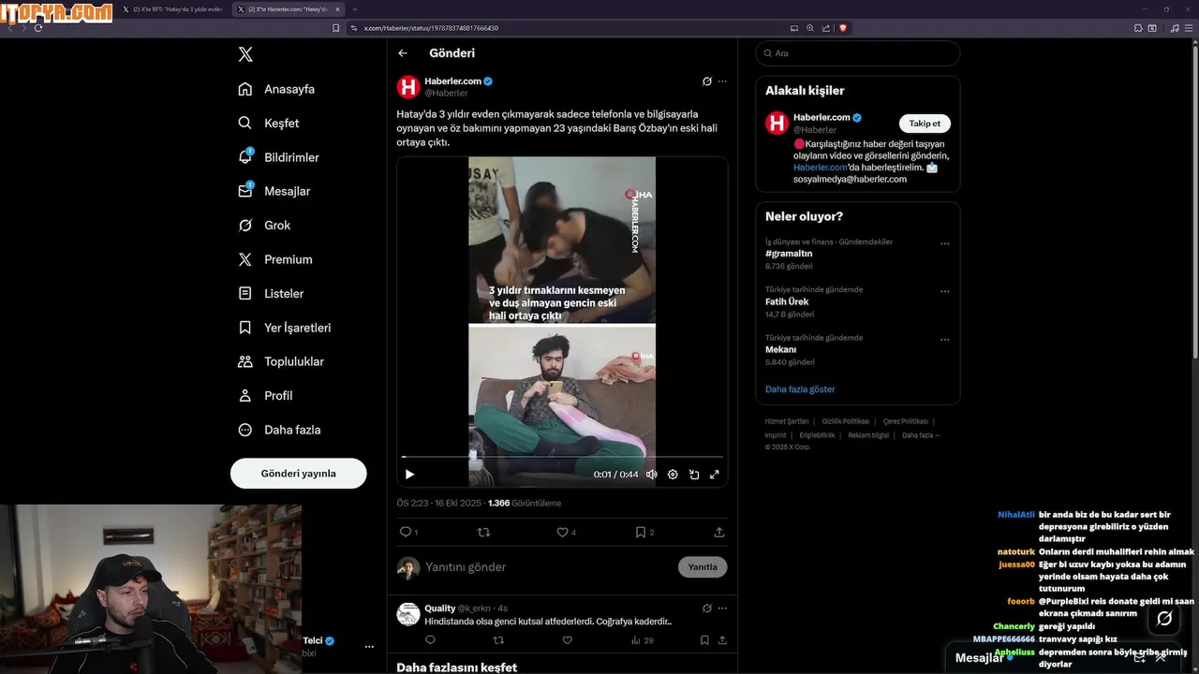Click the Grok icon on Quality's reply
The width and height of the screenshot is (1199, 674).
click(x=707, y=608)
